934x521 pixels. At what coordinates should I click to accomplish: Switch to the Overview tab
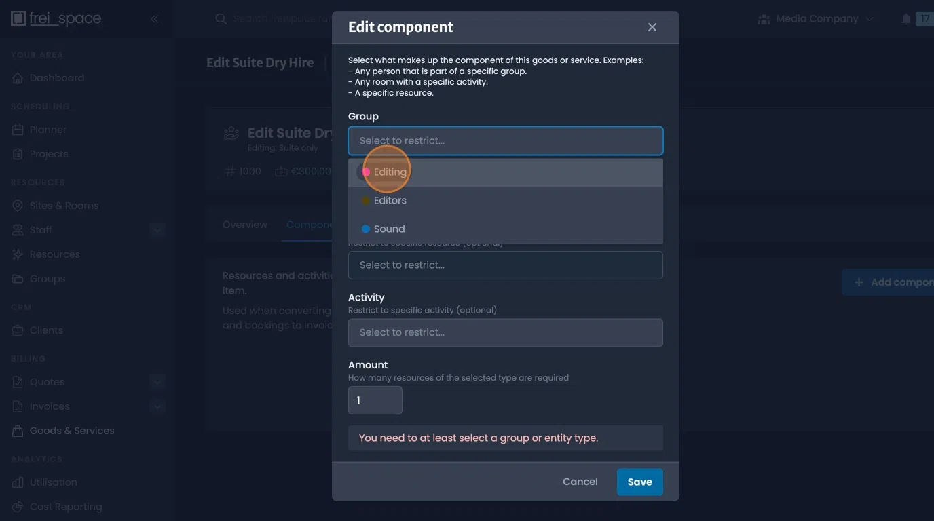click(244, 224)
